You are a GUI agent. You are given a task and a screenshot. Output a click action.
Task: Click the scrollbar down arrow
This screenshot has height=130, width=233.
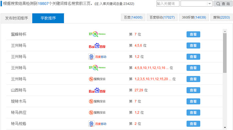[225, 127]
